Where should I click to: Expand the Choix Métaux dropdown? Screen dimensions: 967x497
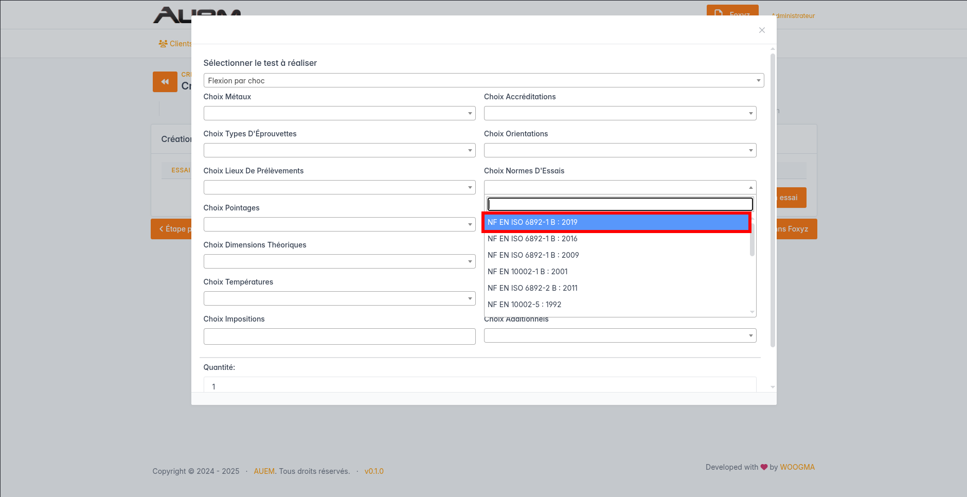(x=339, y=113)
